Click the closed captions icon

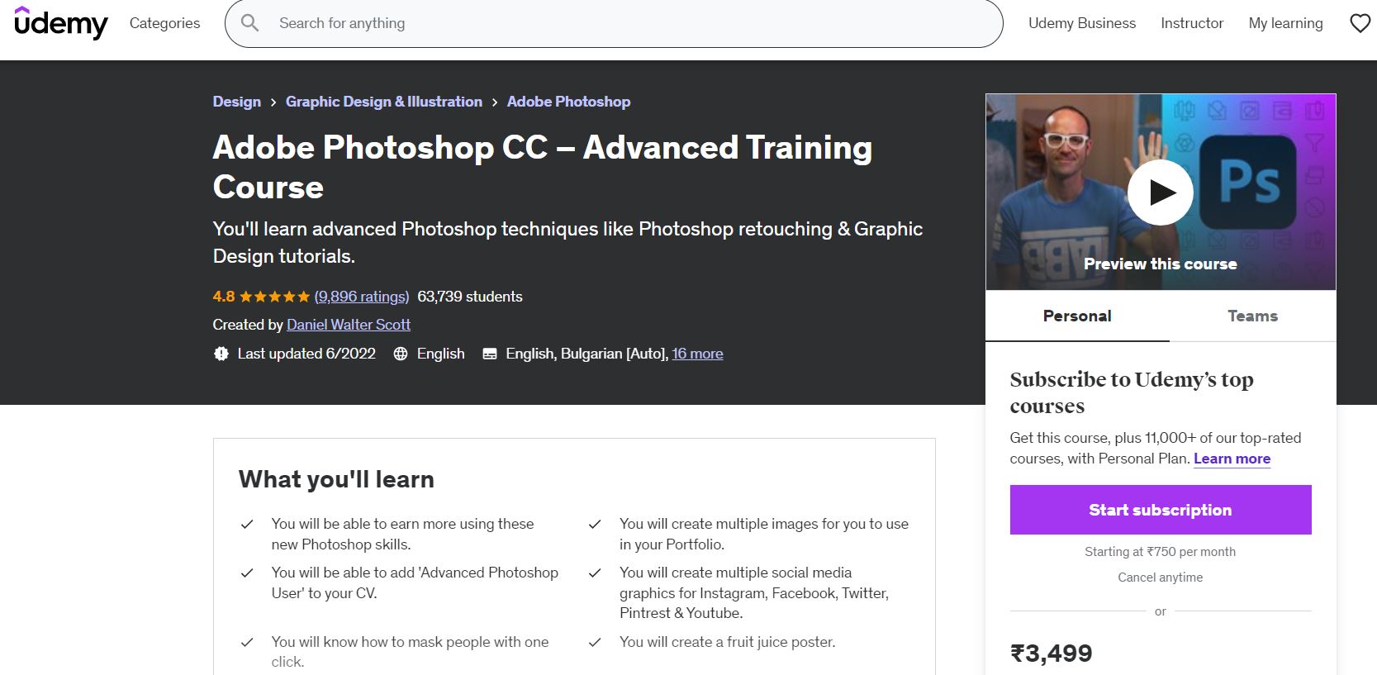[x=490, y=354]
